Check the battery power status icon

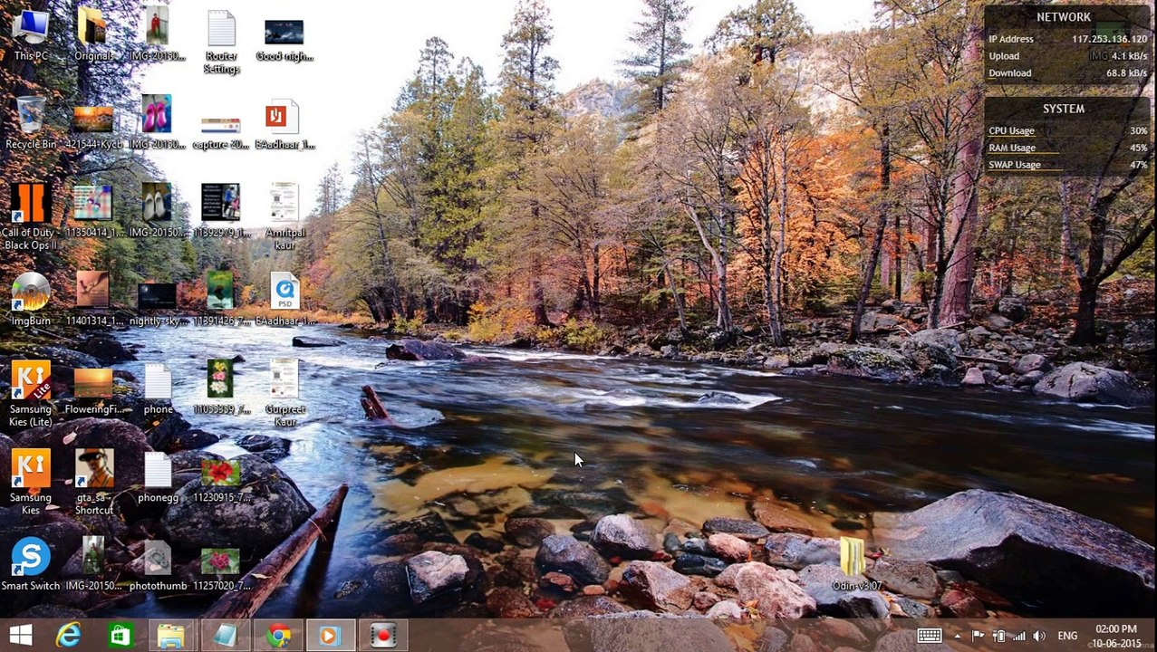pos(998,636)
